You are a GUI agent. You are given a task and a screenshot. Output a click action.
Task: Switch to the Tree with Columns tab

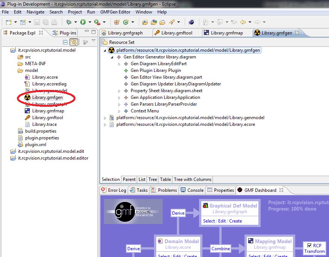click(x=193, y=179)
